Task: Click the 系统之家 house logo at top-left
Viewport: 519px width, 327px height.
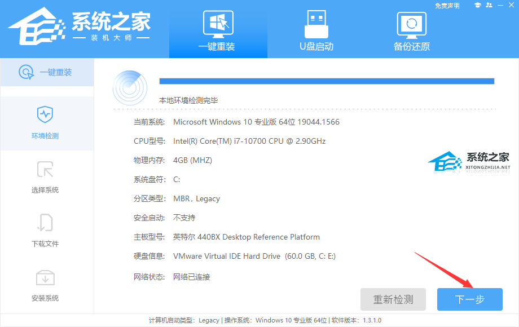Action: click(x=37, y=26)
